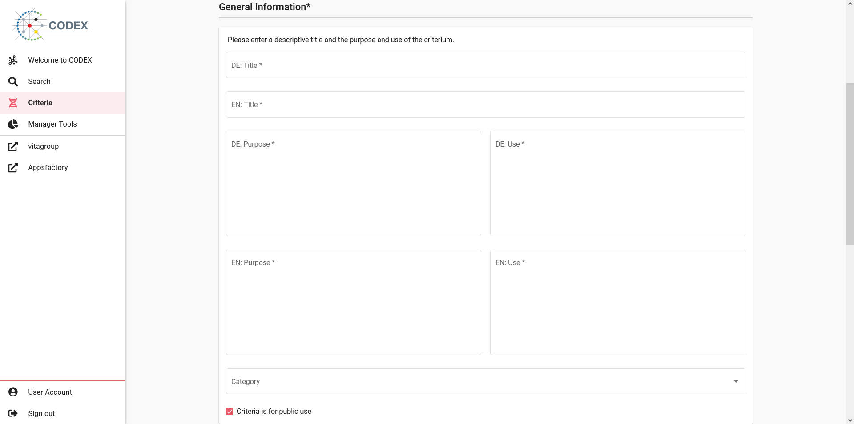Click into the EN: Use text area
854x424 pixels.
point(617,302)
